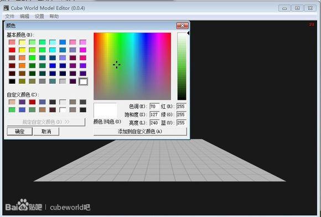This screenshot has width=321, height=217.
Task: Click the 亮度 luminance input field
Action: point(154,123)
